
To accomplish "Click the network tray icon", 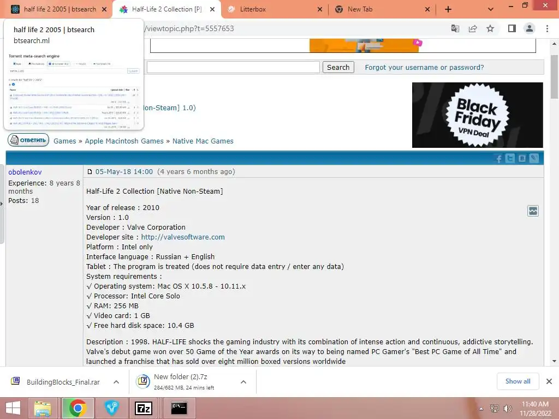I will pos(495,409).
